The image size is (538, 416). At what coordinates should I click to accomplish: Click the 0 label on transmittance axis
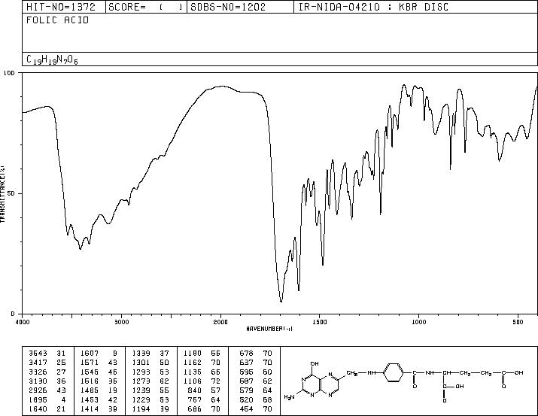(13, 314)
